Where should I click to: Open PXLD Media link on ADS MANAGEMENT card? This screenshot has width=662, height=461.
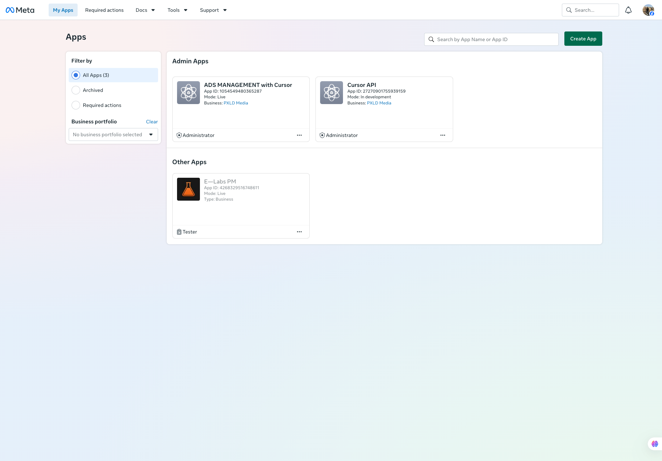coord(236,103)
